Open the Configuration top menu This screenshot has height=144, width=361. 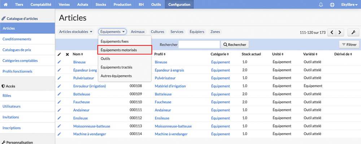(179, 4)
